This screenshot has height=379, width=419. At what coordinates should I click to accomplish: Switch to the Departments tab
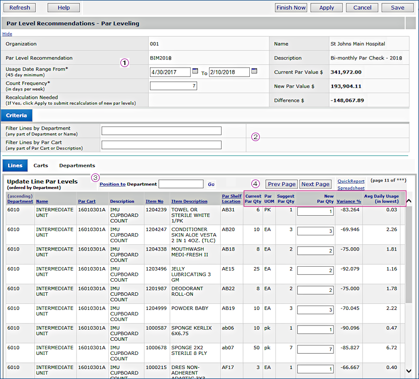[77, 165]
